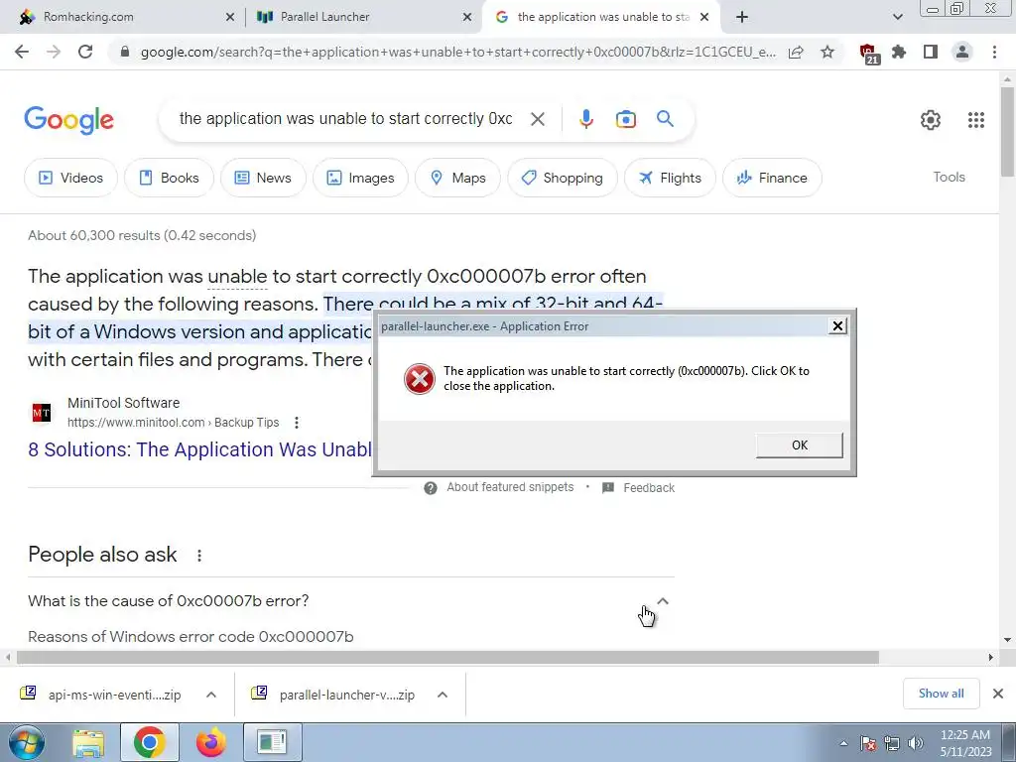The width and height of the screenshot is (1016, 762).
Task: Show all downloads
Action: [941, 694]
